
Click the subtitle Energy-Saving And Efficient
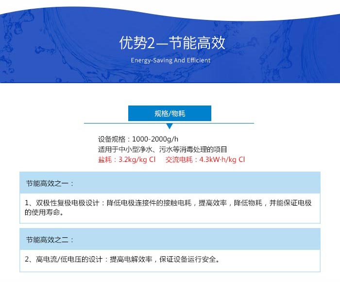(170, 60)
